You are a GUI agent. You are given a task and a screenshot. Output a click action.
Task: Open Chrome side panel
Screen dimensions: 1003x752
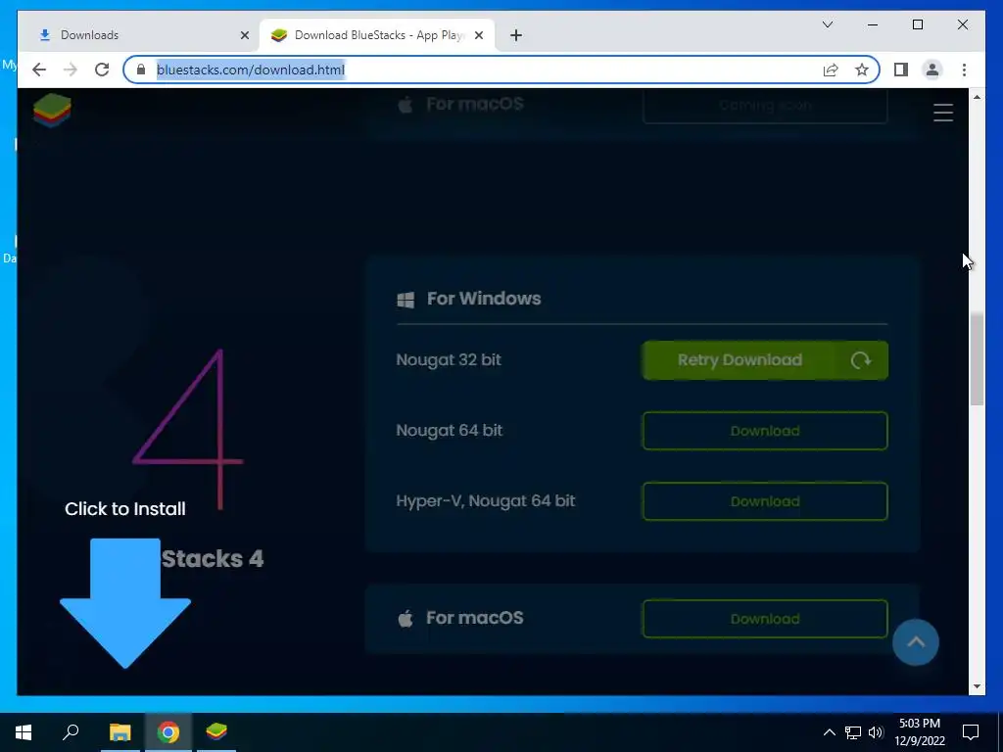[x=901, y=70]
